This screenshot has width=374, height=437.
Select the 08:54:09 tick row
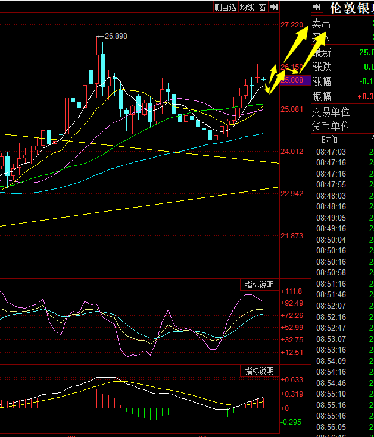tap(343, 361)
